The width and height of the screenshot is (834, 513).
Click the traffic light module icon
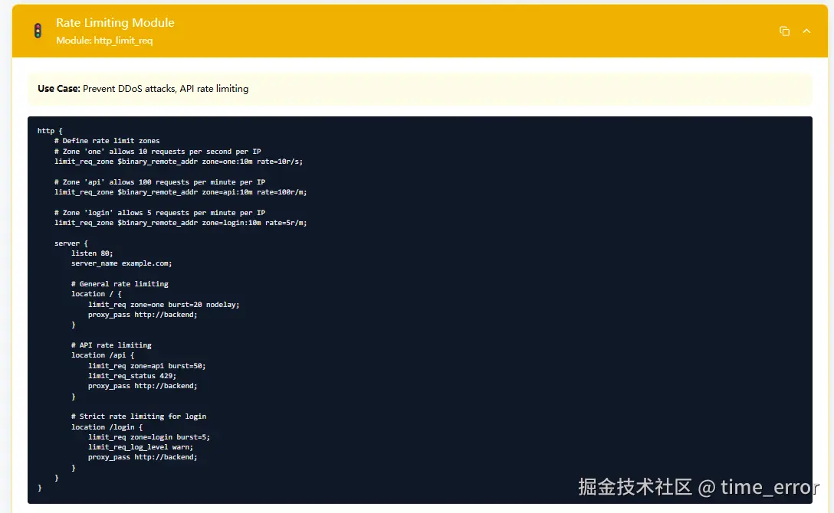click(38, 31)
